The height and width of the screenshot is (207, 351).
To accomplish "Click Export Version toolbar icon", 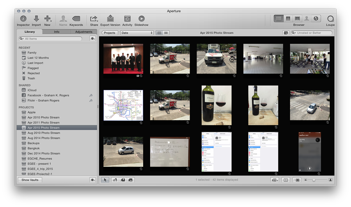I will [x=110, y=19].
